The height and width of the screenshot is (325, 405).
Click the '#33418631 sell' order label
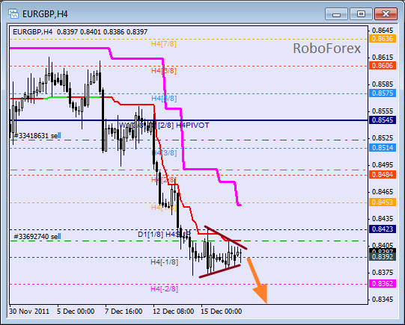37,135
